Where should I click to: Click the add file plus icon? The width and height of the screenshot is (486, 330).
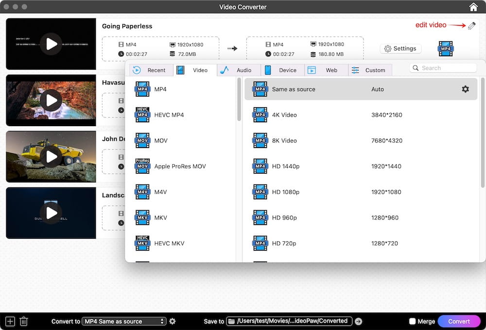pyautogui.click(x=10, y=321)
